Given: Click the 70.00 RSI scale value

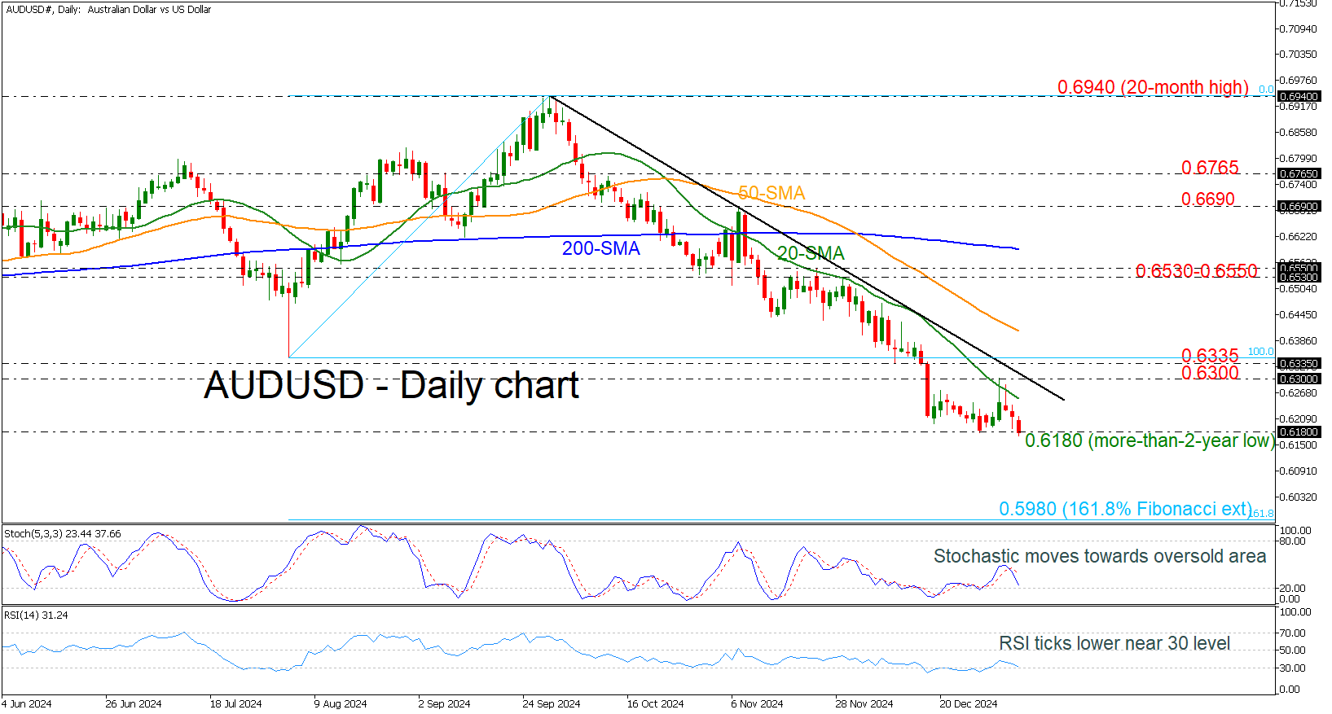Looking at the screenshot, I should pyautogui.click(x=1294, y=633).
